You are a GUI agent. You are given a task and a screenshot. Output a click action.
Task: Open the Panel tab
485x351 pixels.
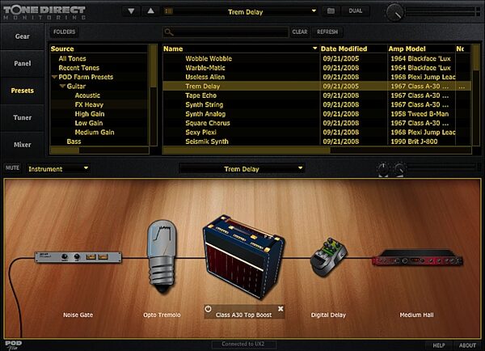[x=23, y=63]
